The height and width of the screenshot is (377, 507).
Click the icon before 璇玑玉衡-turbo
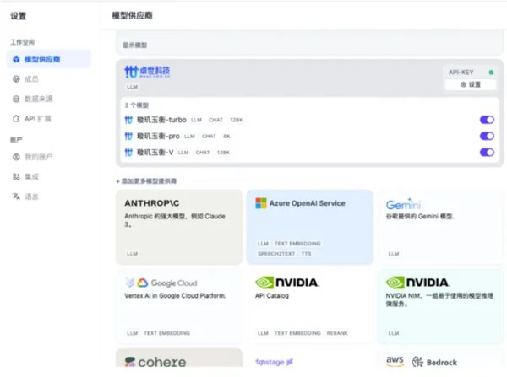tap(128, 120)
